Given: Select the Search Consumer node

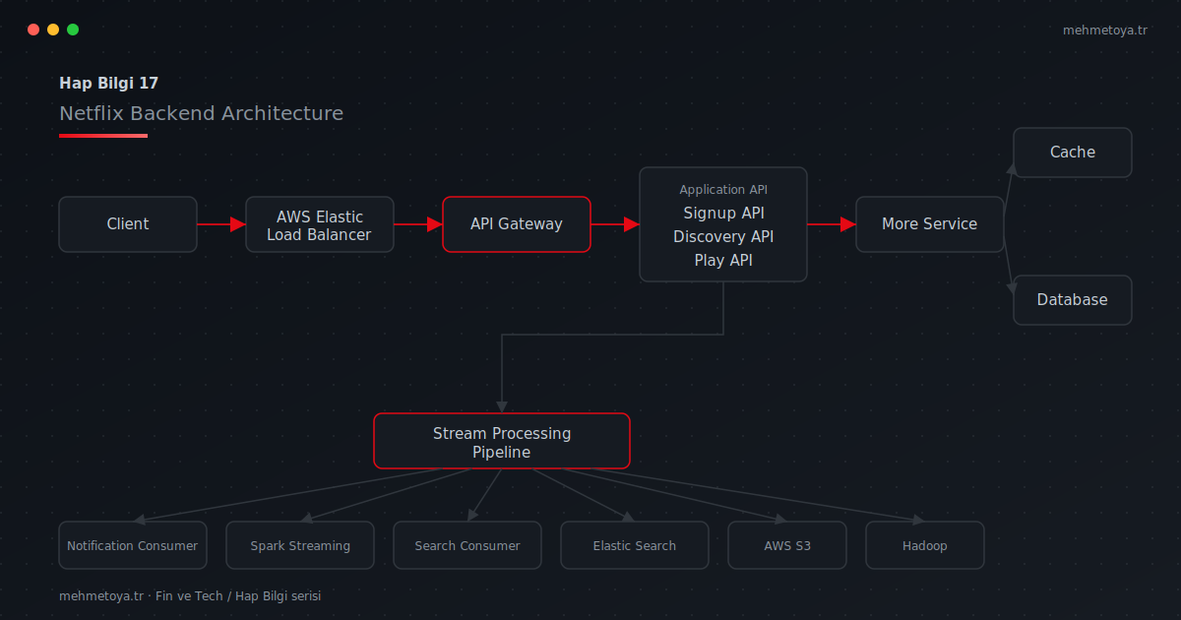Looking at the screenshot, I should click(x=467, y=545).
